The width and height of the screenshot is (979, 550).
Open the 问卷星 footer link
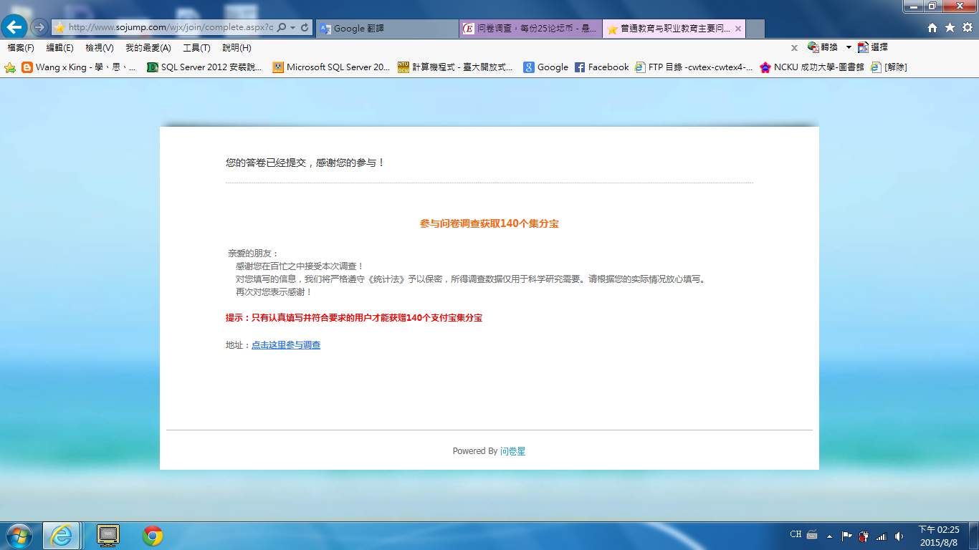point(512,451)
